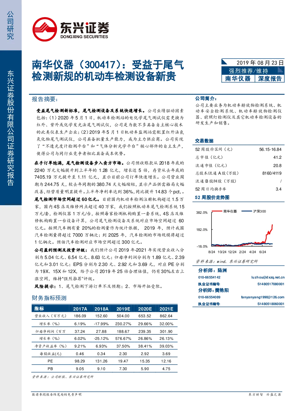Click the 公司简介 heading
The image size is (303, 411).
tap(206, 98)
